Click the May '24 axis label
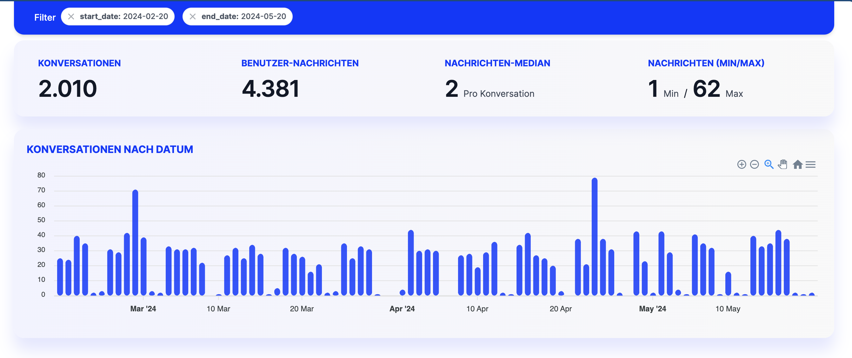The width and height of the screenshot is (852, 358). pyautogui.click(x=652, y=308)
